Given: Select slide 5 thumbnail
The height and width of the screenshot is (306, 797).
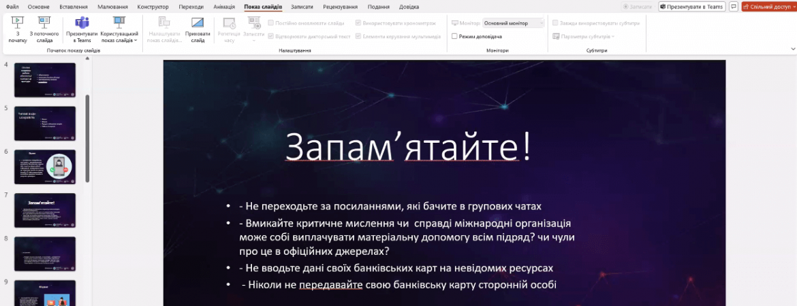Looking at the screenshot, I should [45, 123].
